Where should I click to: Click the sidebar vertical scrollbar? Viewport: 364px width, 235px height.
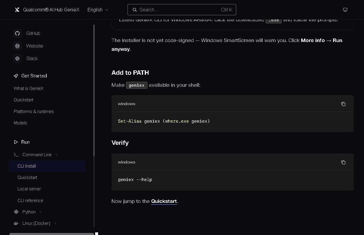(x=94, y=90)
